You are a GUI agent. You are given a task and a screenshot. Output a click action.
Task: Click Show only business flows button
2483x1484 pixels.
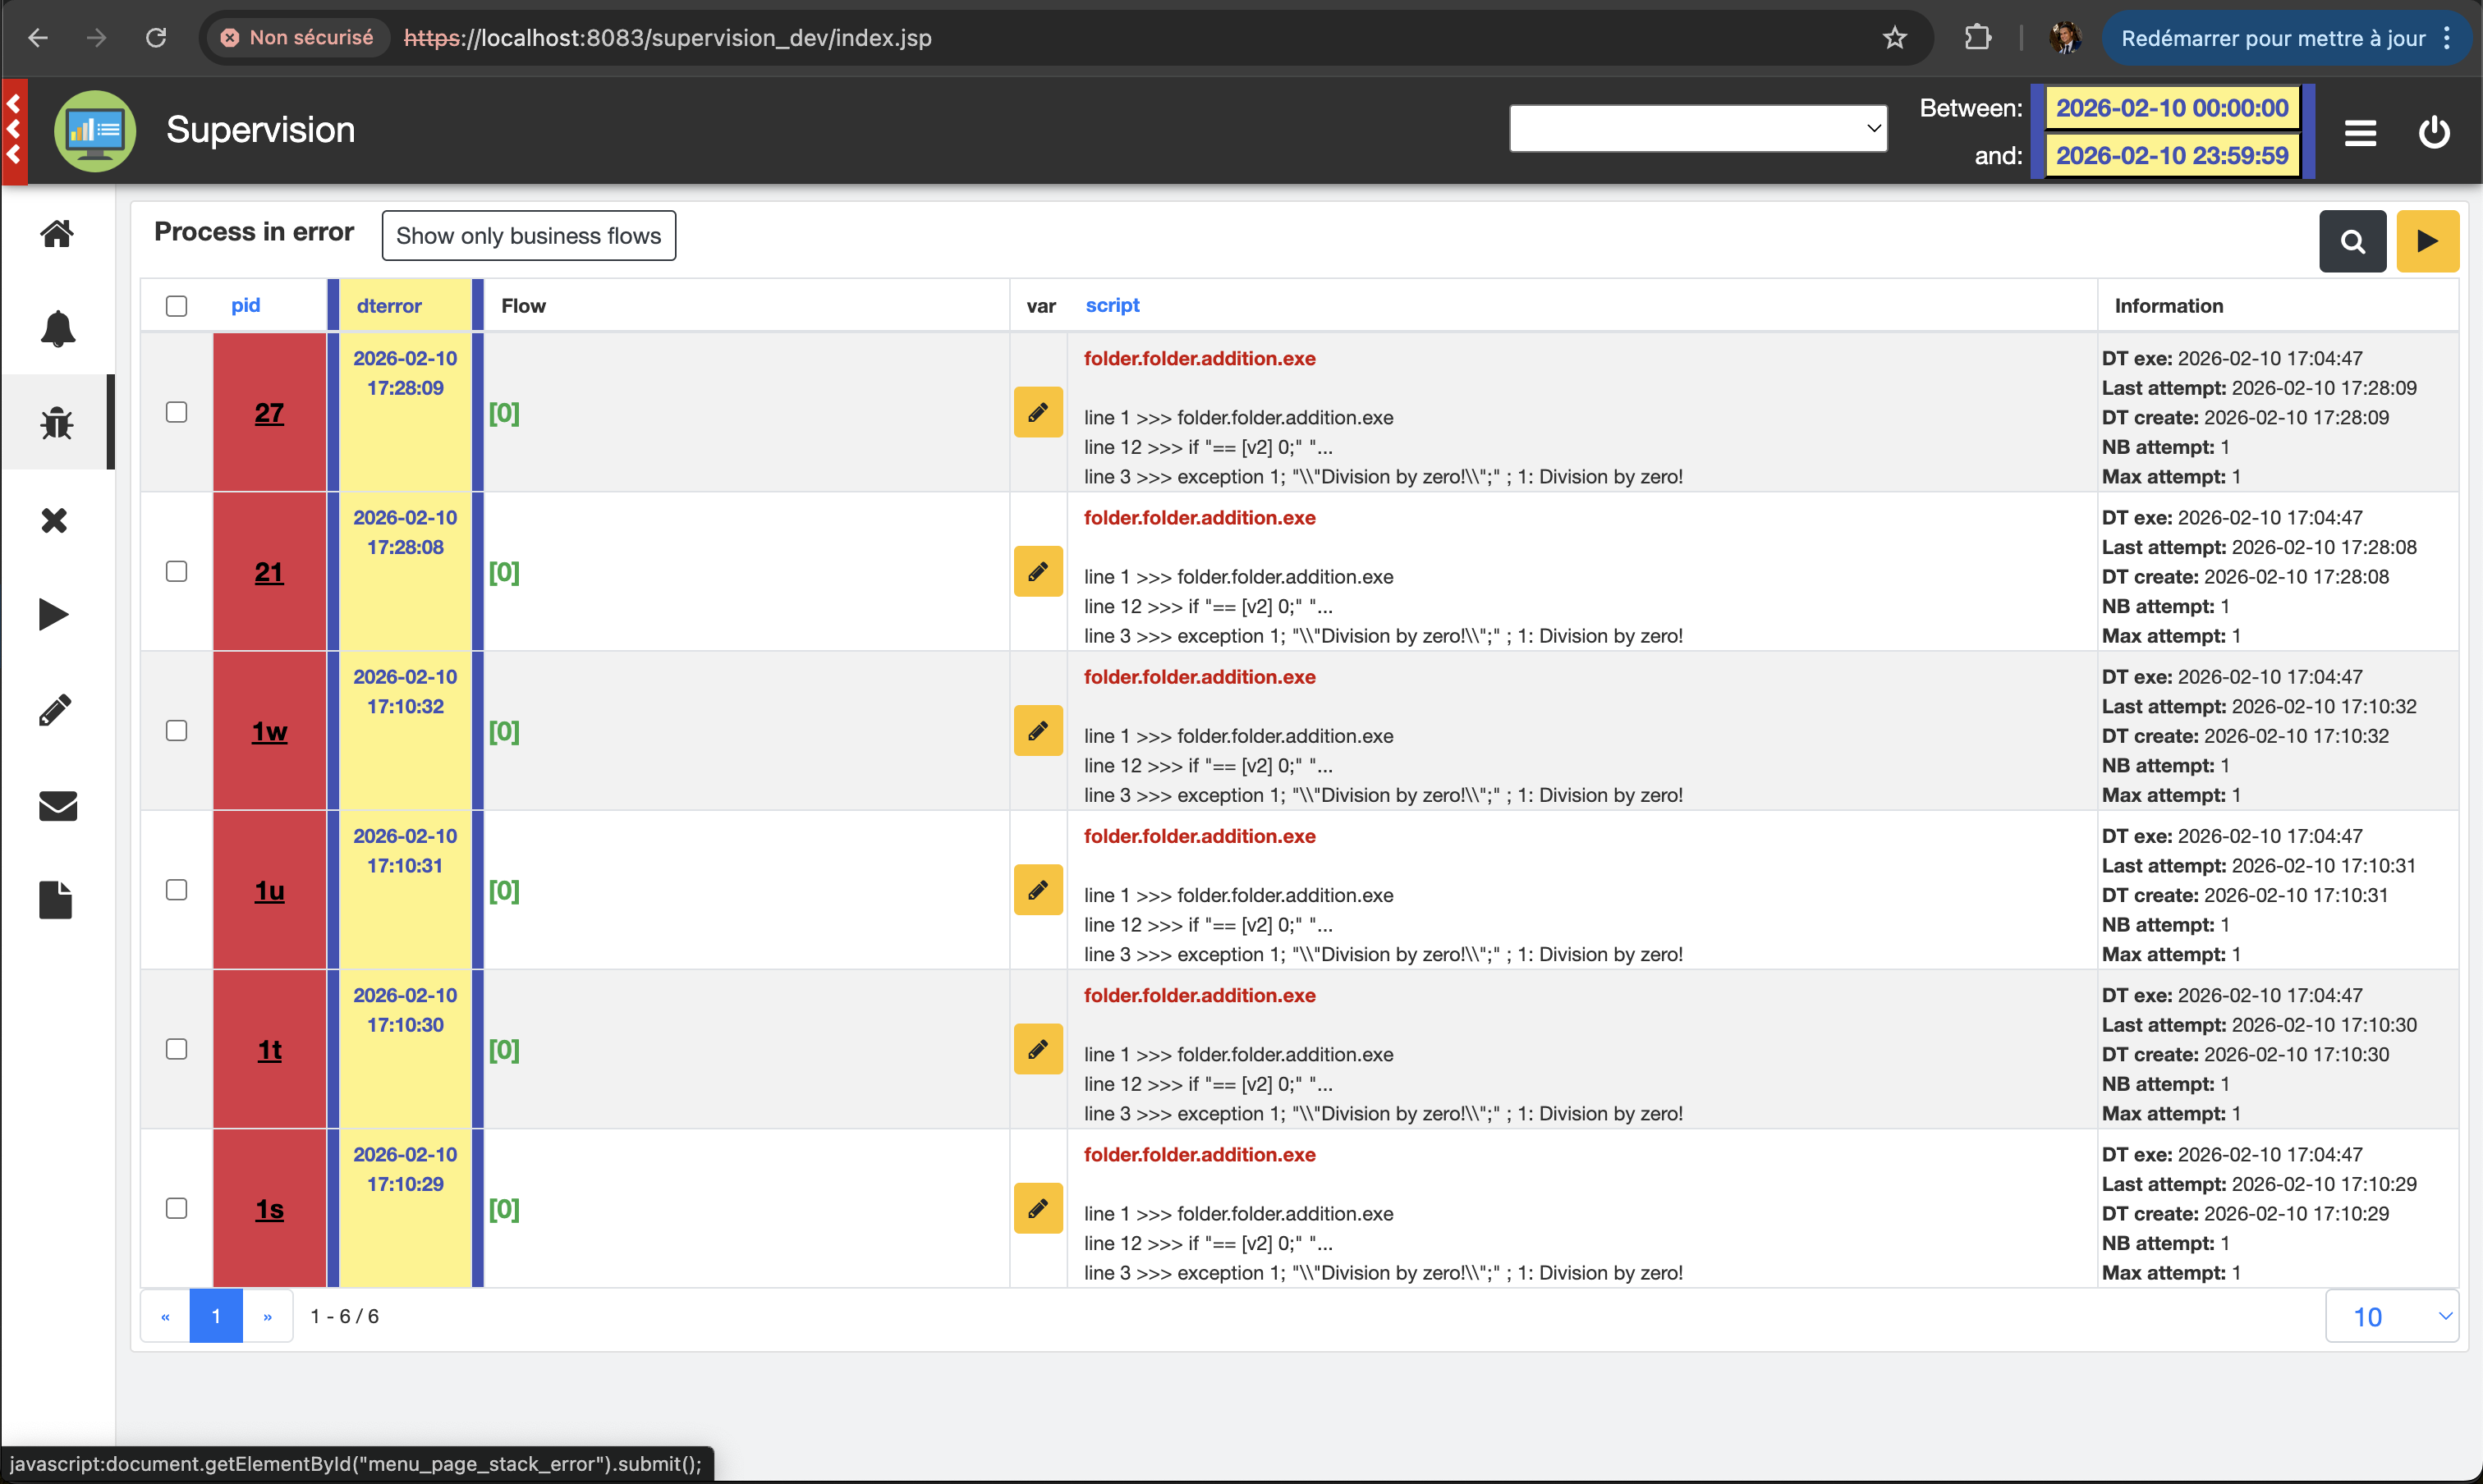pyautogui.click(x=528, y=236)
